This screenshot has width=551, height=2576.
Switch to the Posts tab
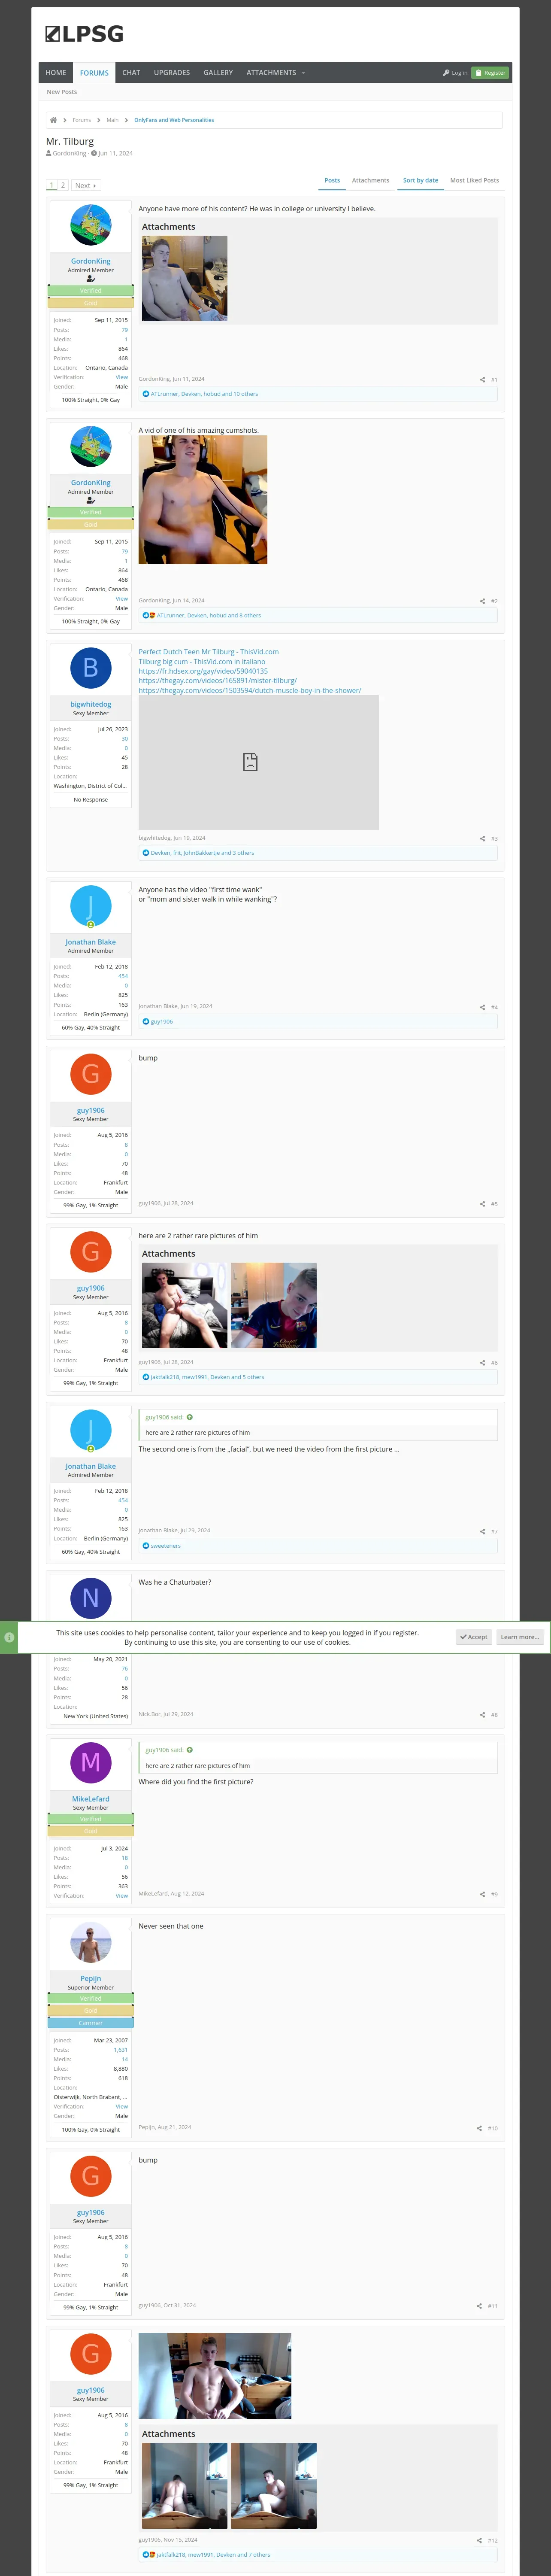(332, 181)
